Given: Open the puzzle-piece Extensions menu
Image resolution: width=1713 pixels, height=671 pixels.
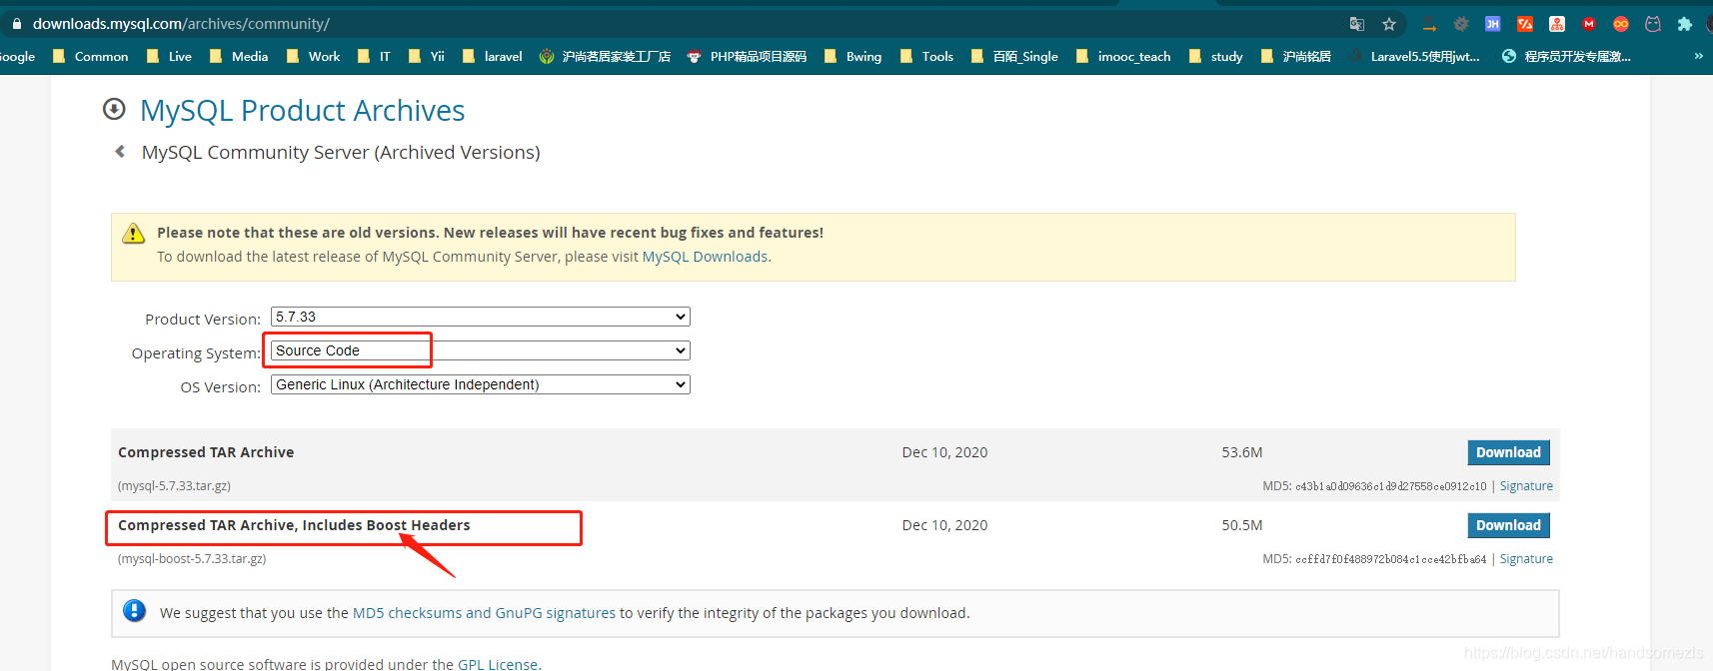Looking at the screenshot, I should point(1685,24).
